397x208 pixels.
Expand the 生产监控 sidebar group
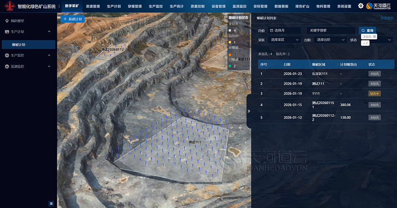(x=49, y=55)
